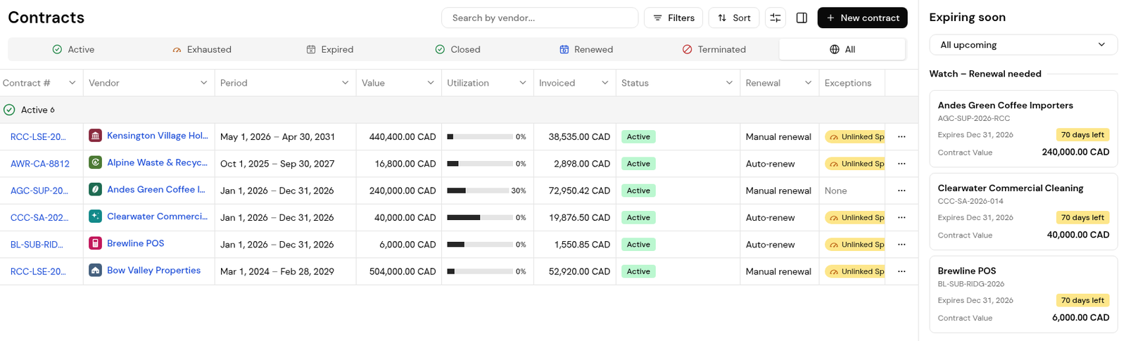This screenshot has width=1126, height=341.
Task: Open the Renewal column dropdown
Action: tap(808, 83)
